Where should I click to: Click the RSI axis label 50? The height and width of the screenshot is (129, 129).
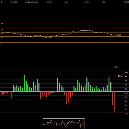(x=2, y=34)
